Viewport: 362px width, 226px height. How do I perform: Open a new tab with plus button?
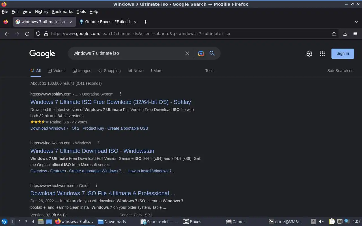(145, 22)
